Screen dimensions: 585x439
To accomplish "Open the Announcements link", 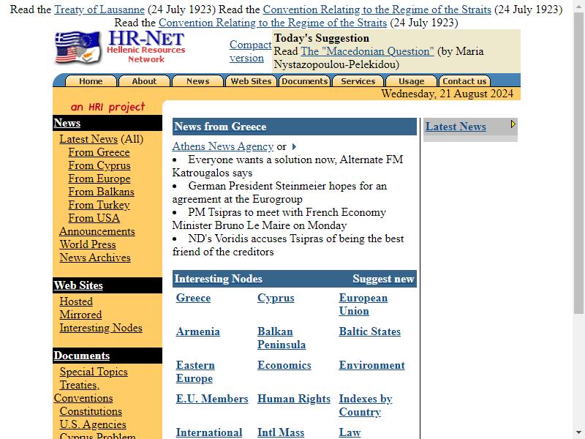I will click(x=97, y=231).
